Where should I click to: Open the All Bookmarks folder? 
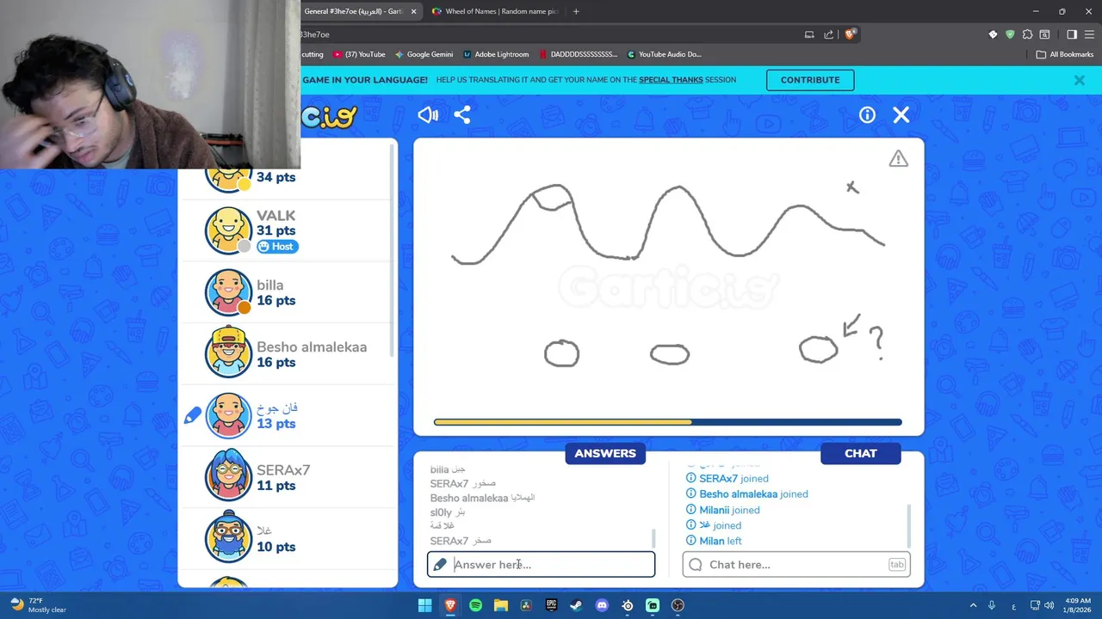click(x=1065, y=54)
